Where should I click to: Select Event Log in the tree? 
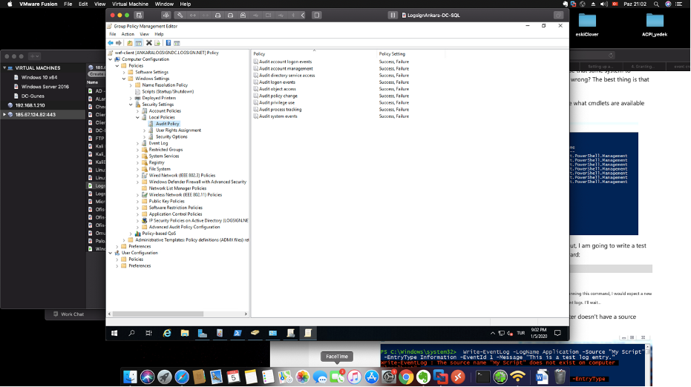tap(158, 143)
